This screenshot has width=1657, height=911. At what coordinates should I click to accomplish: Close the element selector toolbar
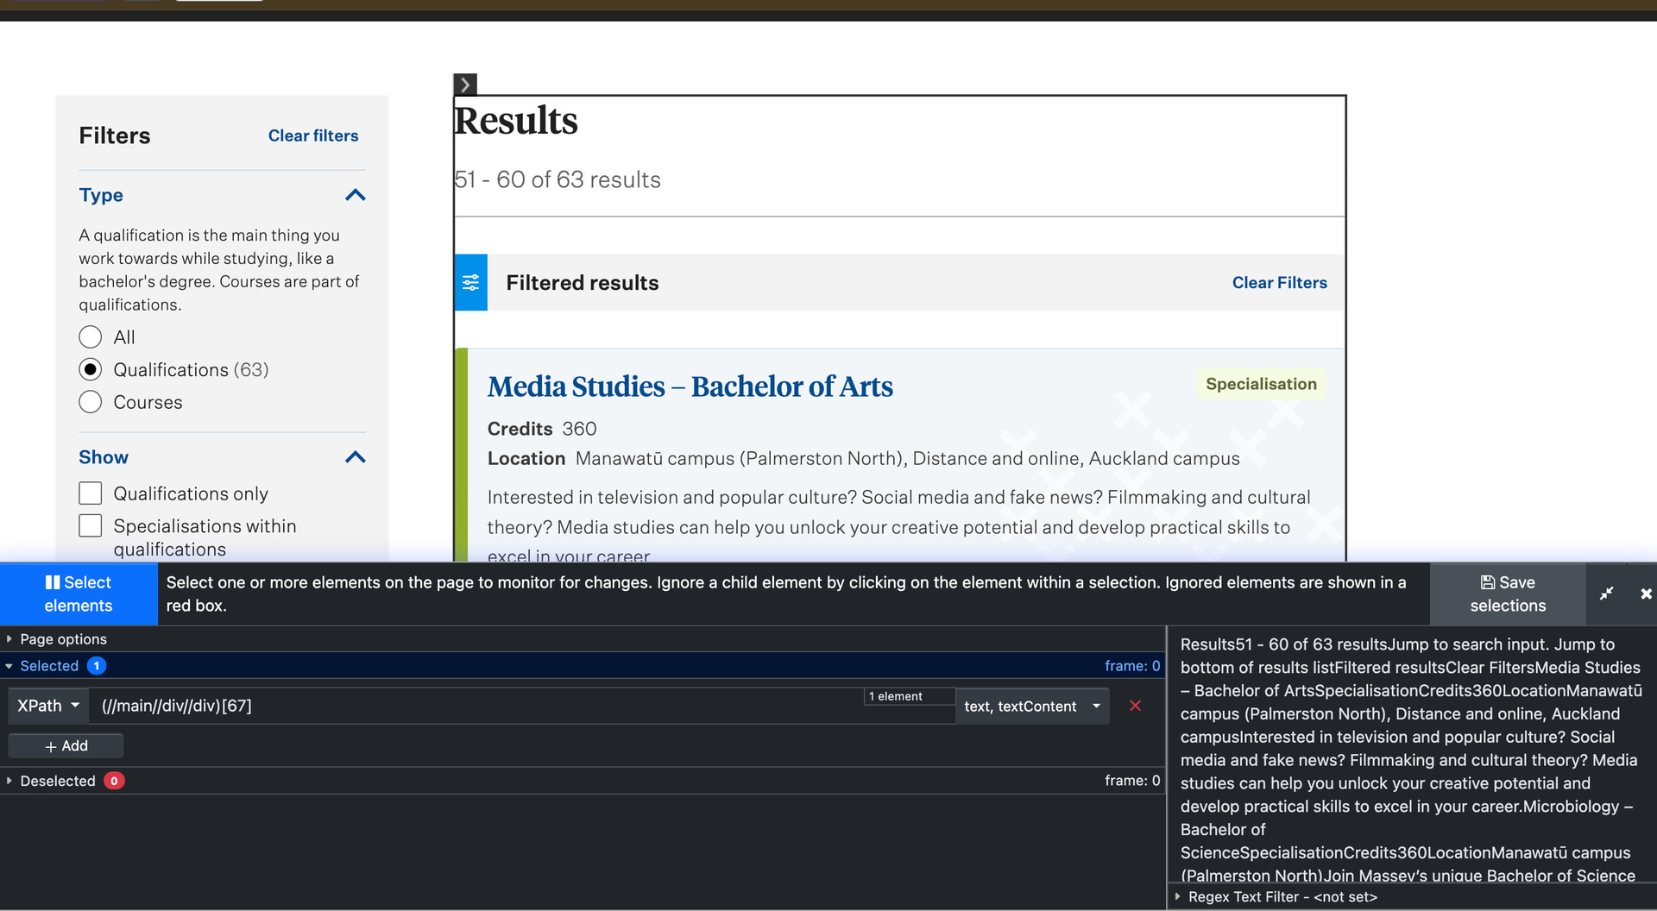click(1645, 594)
